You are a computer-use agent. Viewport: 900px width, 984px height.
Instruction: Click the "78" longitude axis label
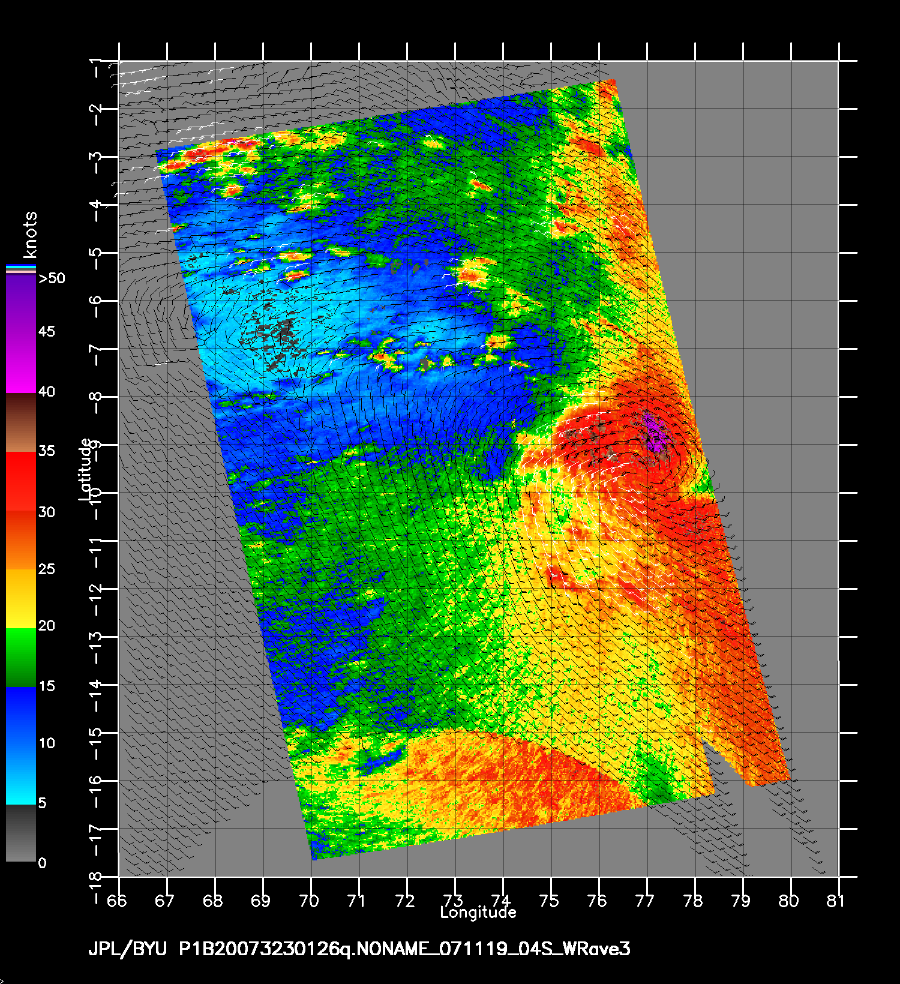click(692, 901)
